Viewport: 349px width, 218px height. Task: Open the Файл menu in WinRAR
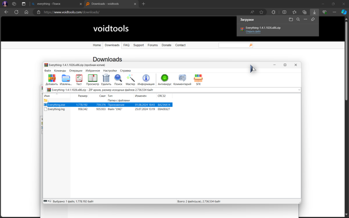point(47,70)
